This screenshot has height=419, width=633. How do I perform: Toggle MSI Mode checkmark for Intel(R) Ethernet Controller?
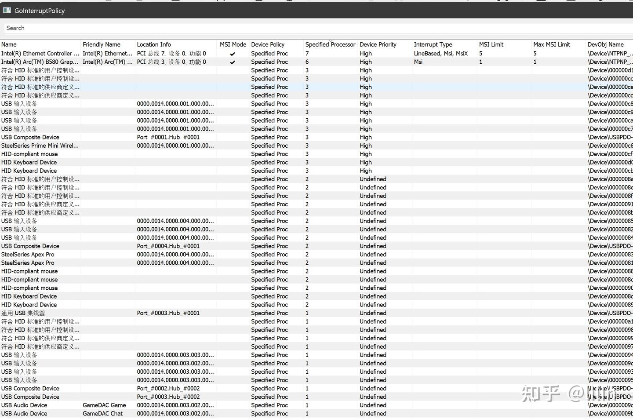coord(233,54)
